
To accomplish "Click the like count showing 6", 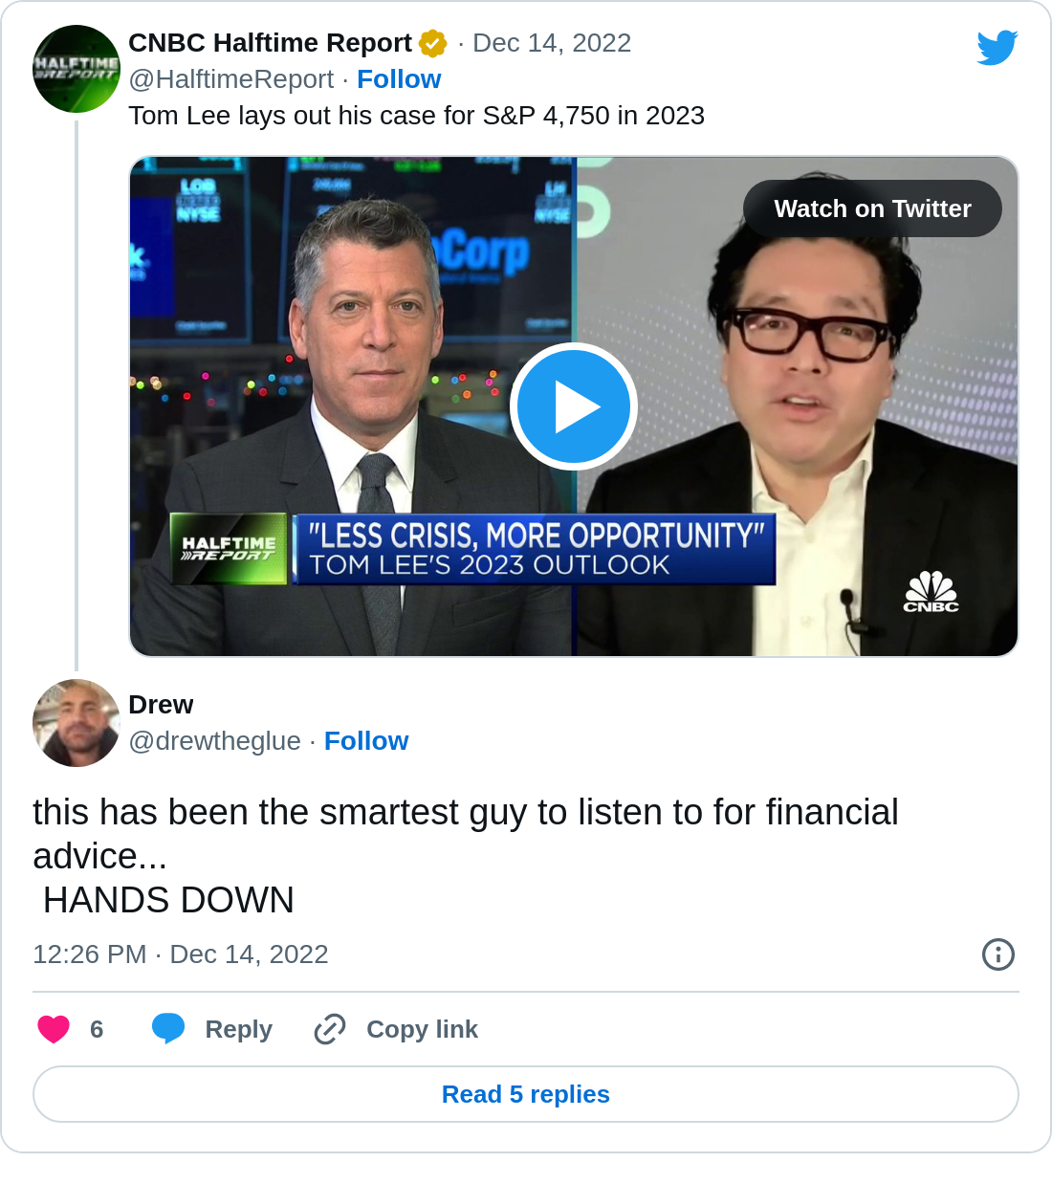I will click(x=96, y=1029).
